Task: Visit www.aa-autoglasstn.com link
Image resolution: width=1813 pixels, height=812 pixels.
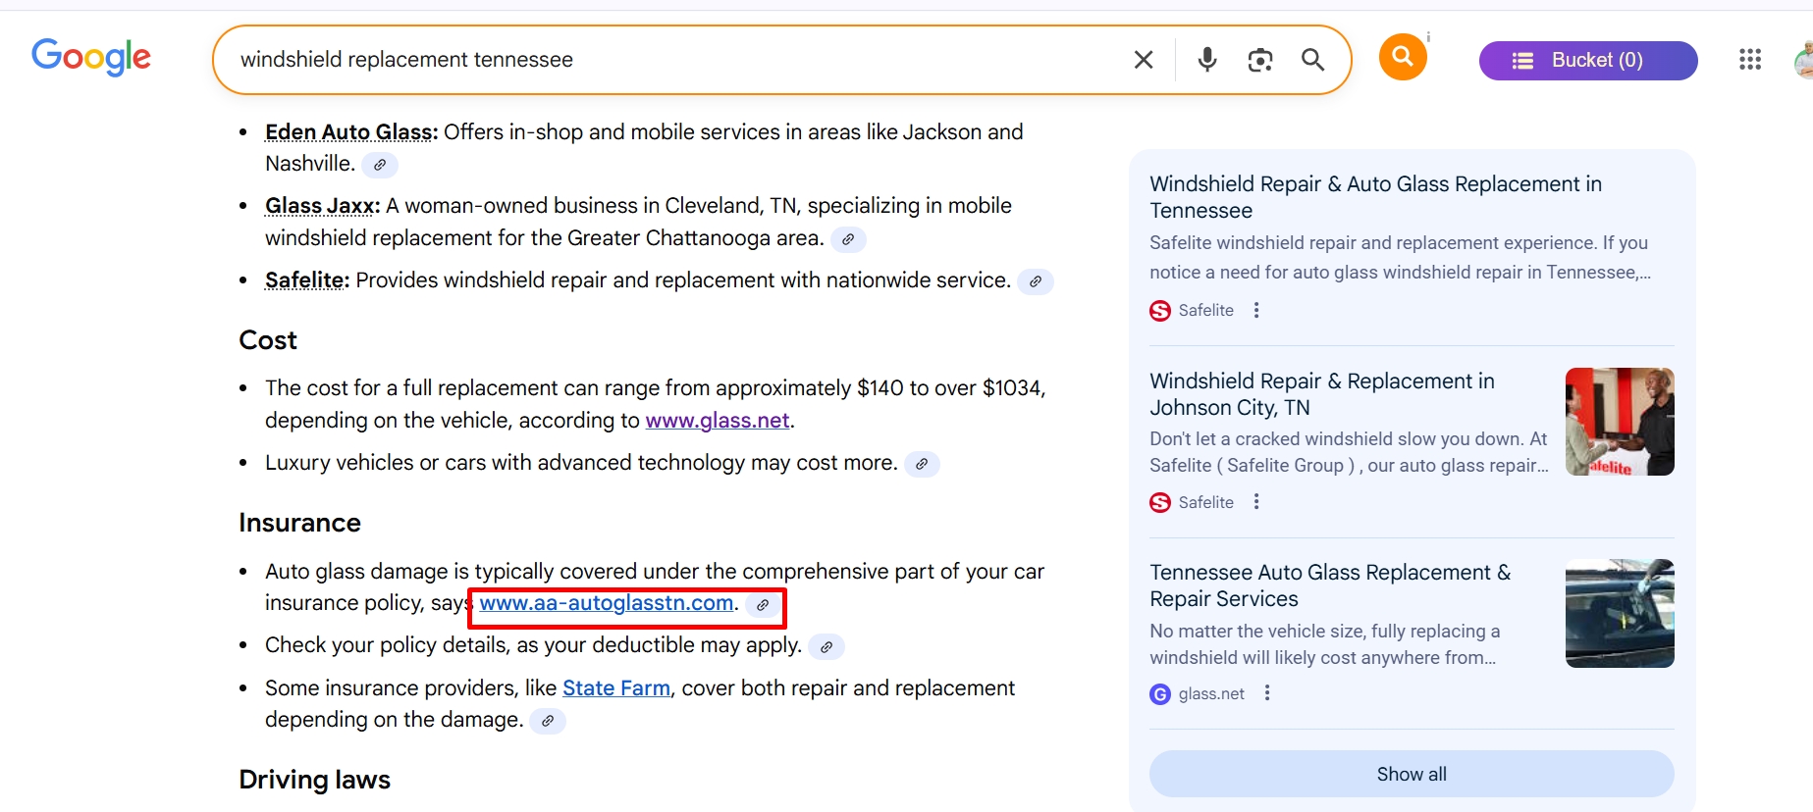Action: coord(607,602)
